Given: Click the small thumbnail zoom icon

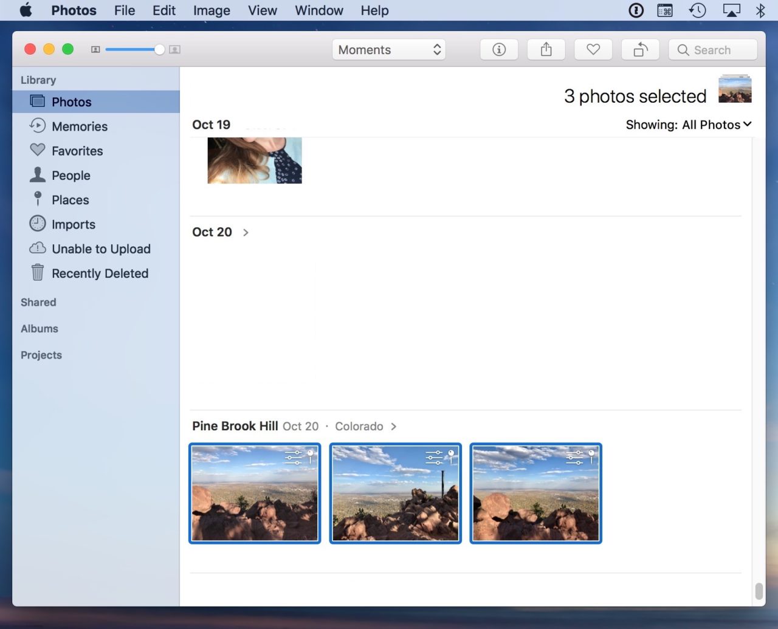Looking at the screenshot, I should (x=95, y=50).
